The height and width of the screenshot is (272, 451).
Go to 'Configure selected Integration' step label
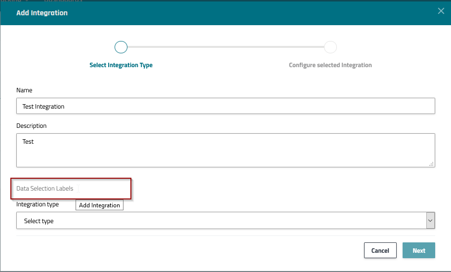(330, 65)
